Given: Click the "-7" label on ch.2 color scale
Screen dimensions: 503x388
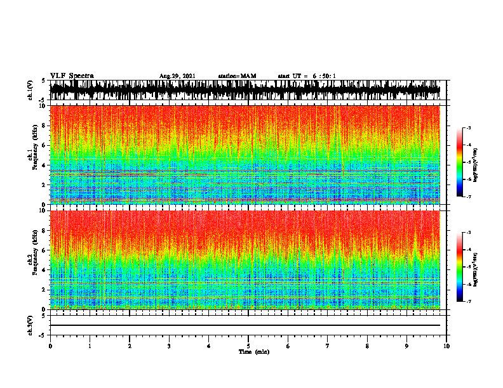Looking at the screenshot, I should coord(469,302).
